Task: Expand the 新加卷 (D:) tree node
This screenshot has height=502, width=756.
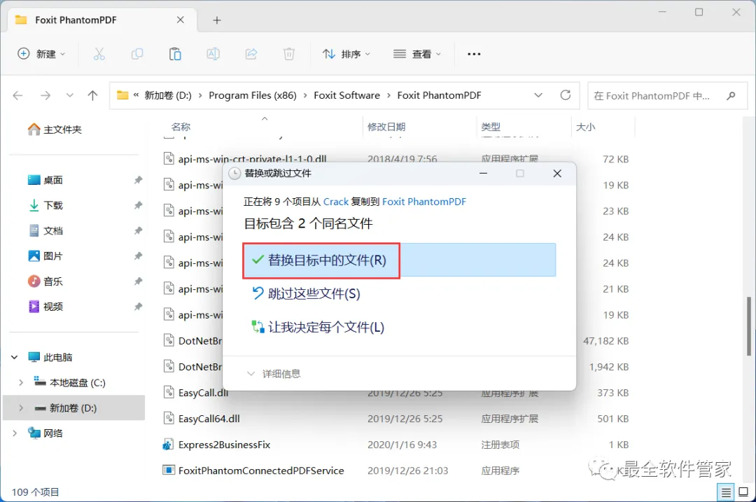Action: point(21,408)
